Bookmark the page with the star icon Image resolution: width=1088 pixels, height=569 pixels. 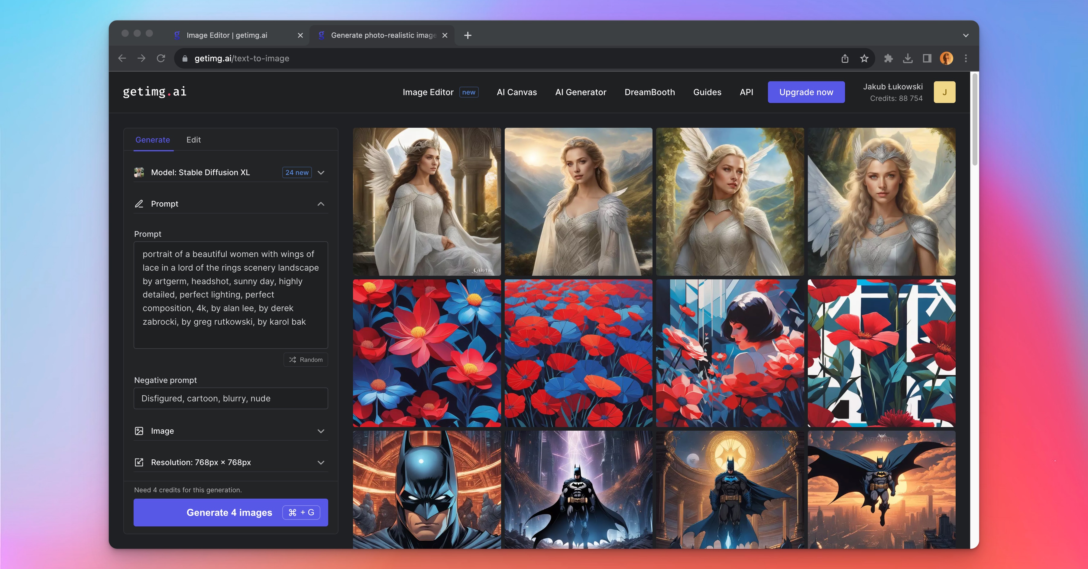tap(865, 58)
